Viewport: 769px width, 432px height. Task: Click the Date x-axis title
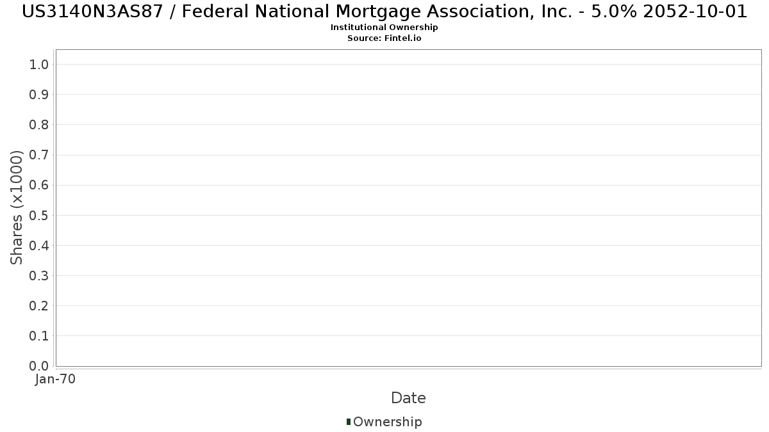click(408, 398)
